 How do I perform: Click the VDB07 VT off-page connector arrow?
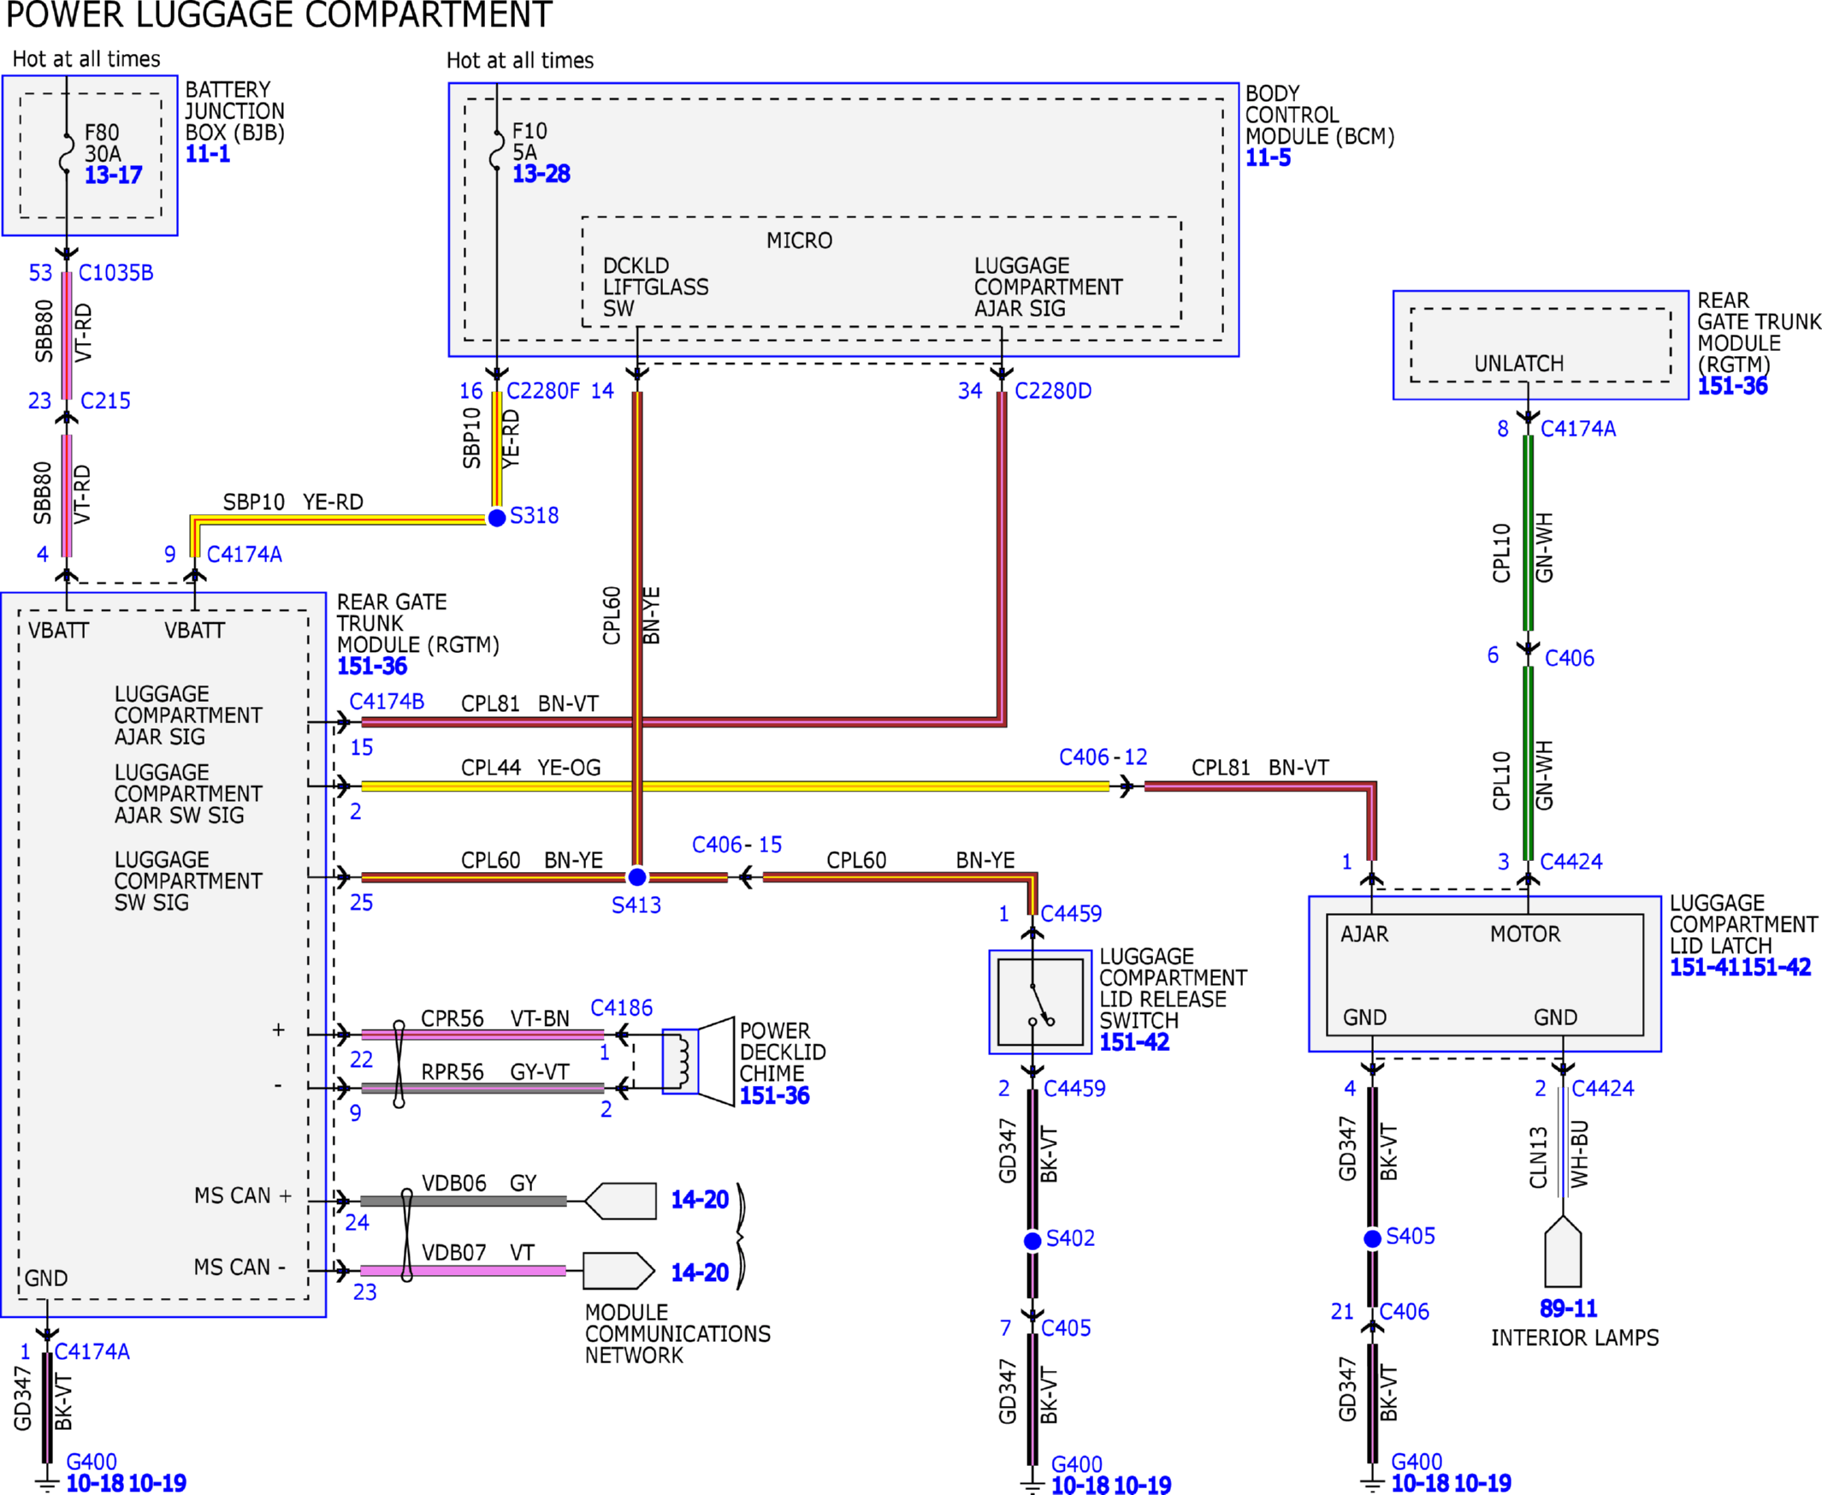point(618,1271)
